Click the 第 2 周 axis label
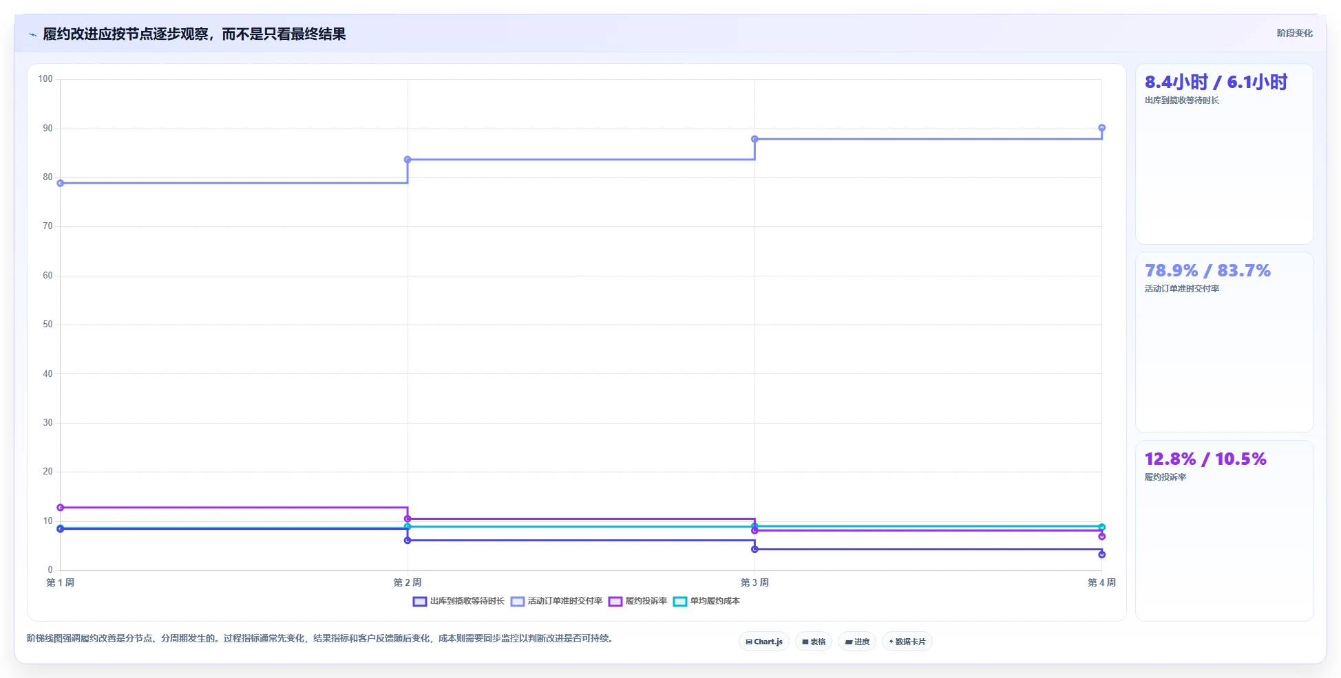This screenshot has width=1341, height=678. [408, 582]
